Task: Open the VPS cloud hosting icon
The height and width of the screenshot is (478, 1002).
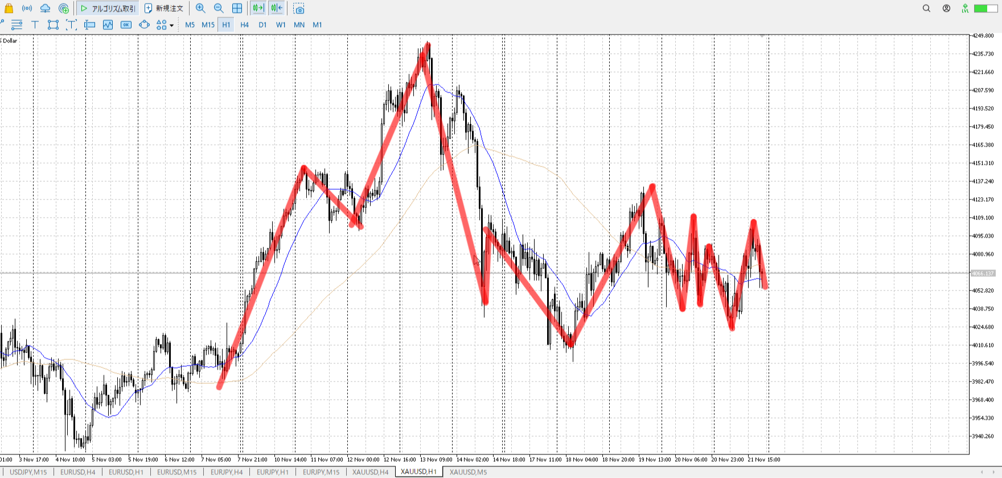Action: (45, 9)
